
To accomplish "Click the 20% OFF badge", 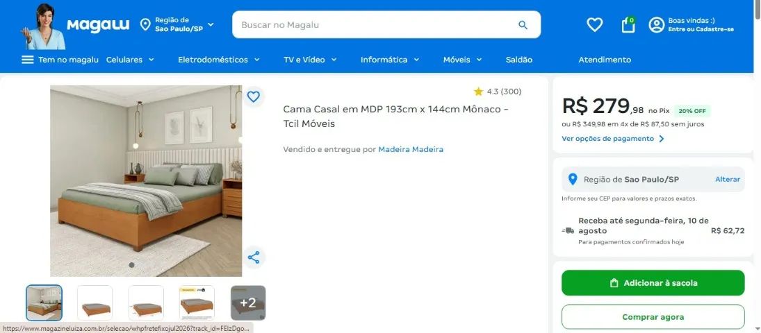I will point(692,111).
